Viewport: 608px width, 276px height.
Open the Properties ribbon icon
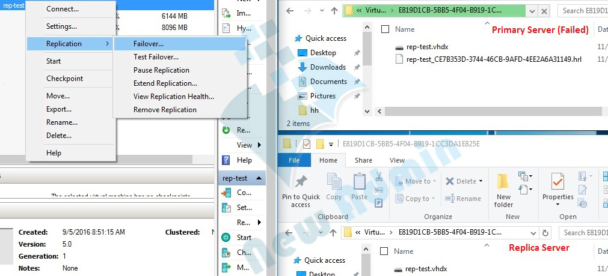pyautogui.click(x=557, y=182)
